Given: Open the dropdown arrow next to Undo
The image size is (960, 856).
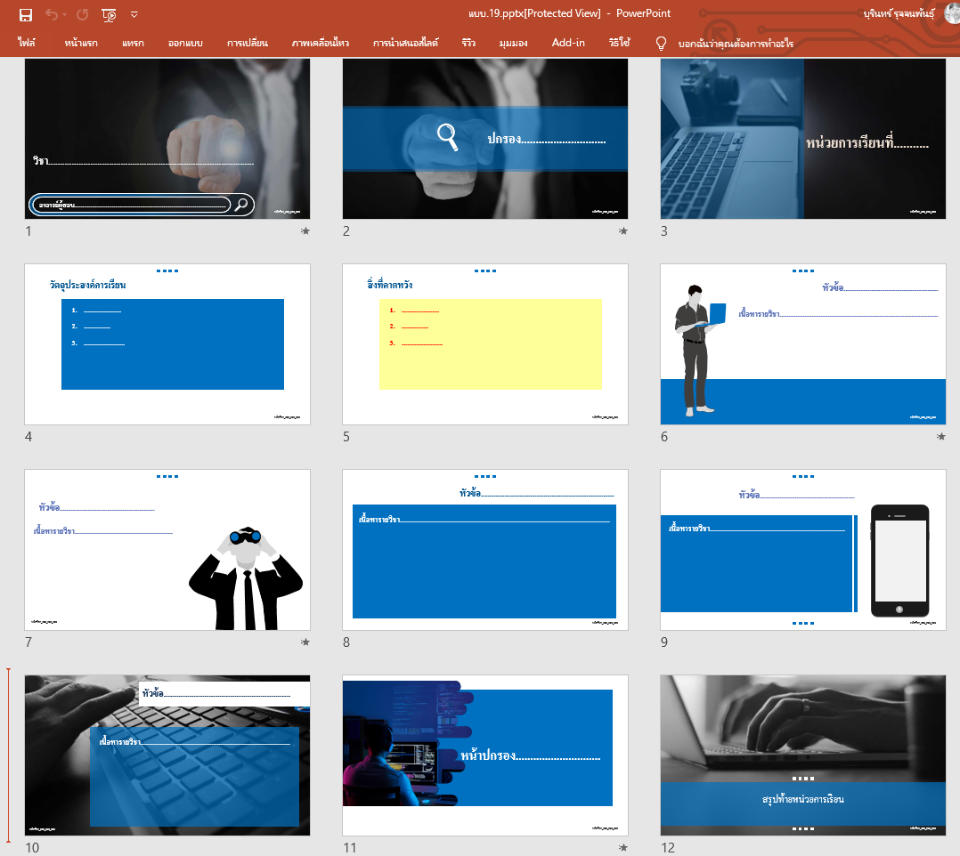Looking at the screenshot, I should click(66, 14).
